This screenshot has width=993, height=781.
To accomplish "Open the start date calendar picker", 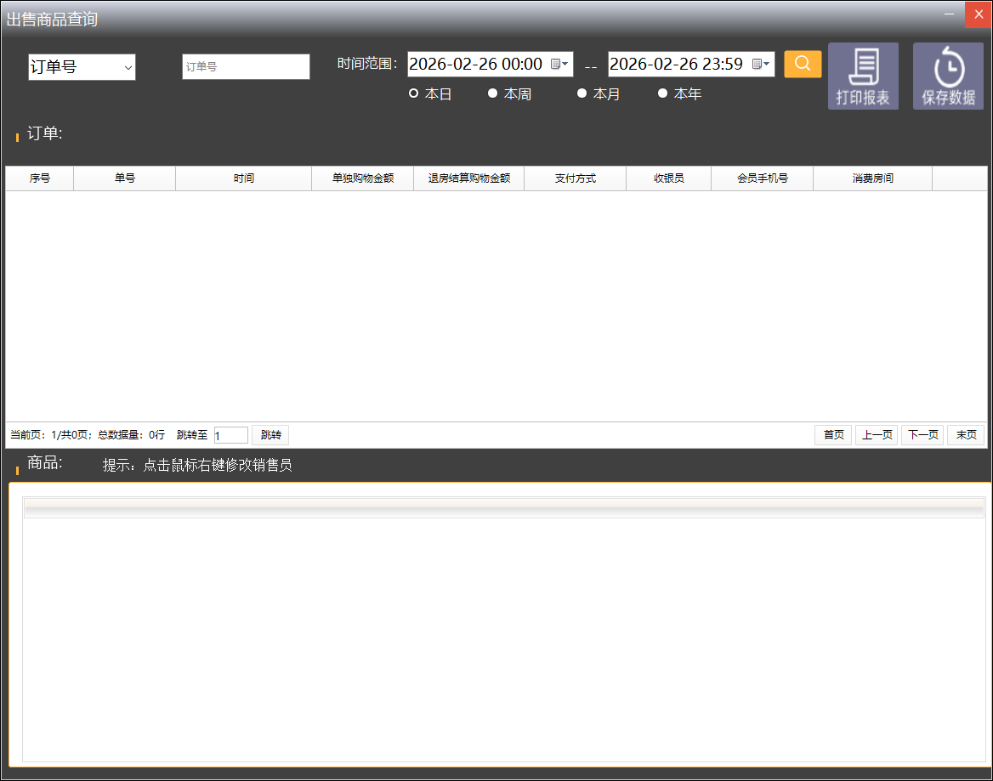I will 559,65.
